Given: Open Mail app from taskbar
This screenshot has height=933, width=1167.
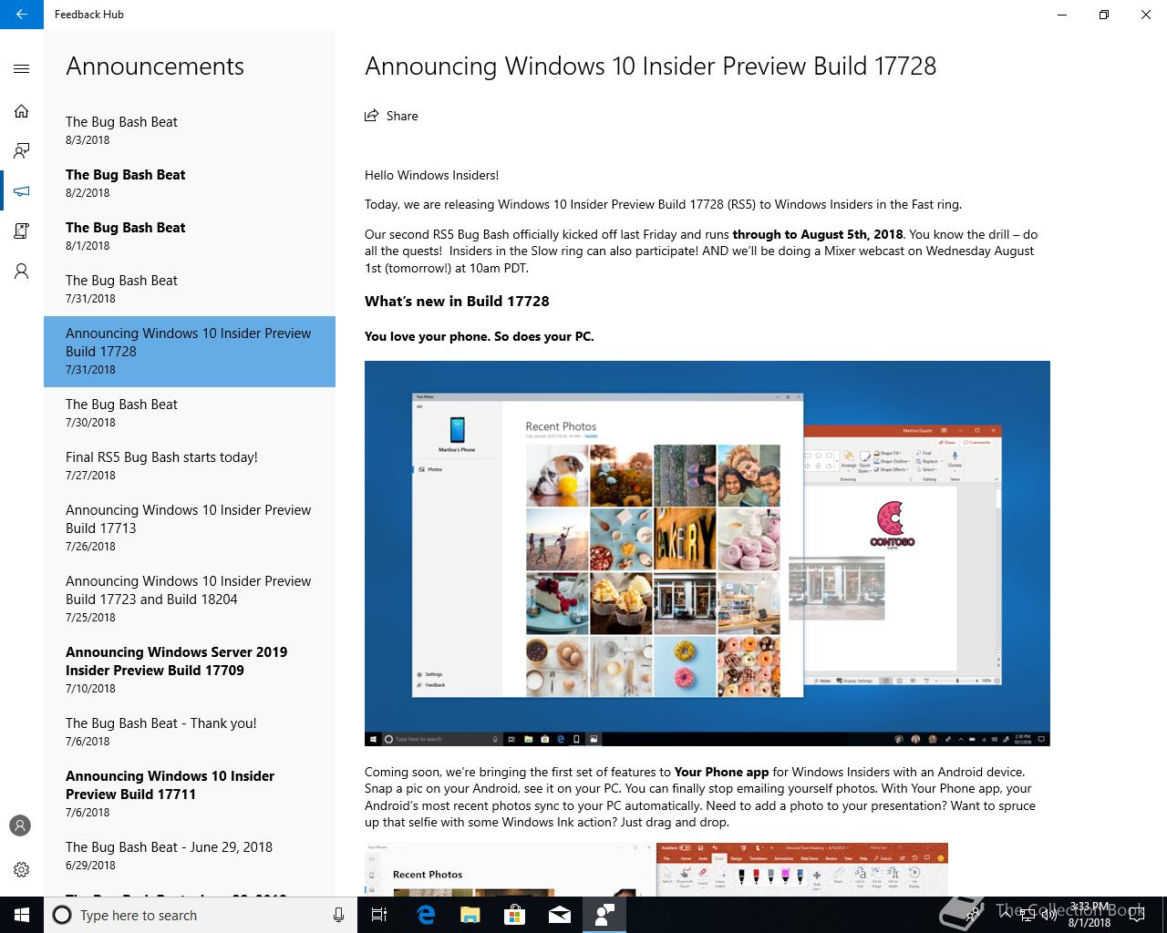Looking at the screenshot, I should pos(560,915).
